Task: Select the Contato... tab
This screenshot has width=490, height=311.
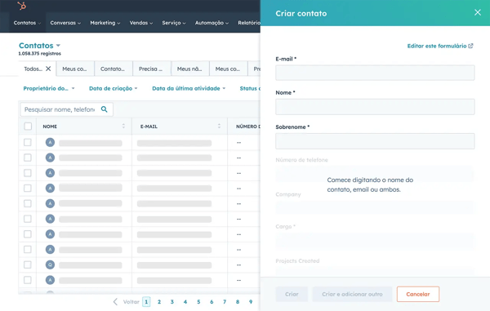Action: click(113, 69)
